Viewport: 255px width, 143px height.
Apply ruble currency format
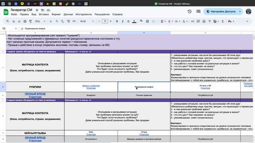[x=51, y=21]
